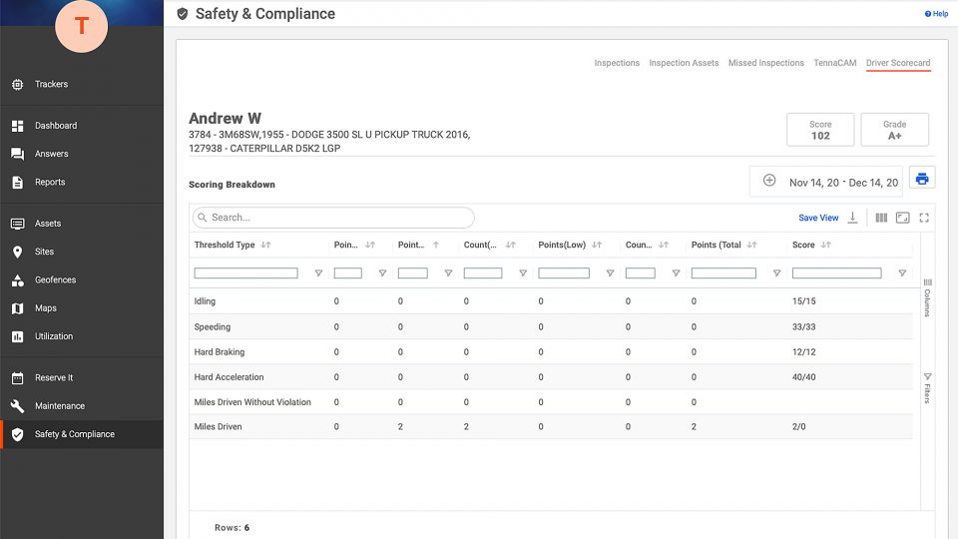The width and height of the screenshot is (958, 539).
Task: Go to Maintenance in the sidebar
Action: (59, 406)
